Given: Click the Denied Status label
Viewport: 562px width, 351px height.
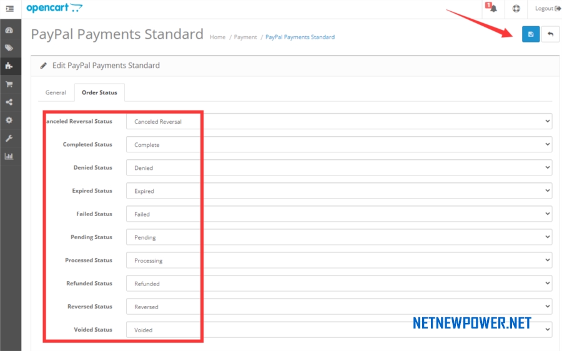Looking at the screenshot, I should 93,167.
